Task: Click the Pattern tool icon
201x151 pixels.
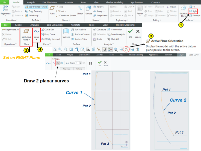Action: [x=140, y=10]
